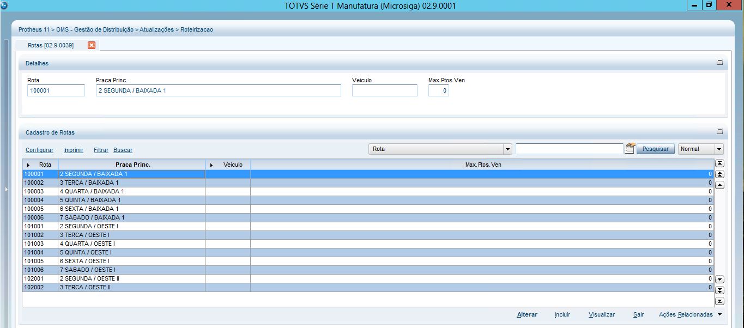Collapse the Cadastro de Rotas panel
Viewport: 744px width, 328px height.
(x=719, y=132)
